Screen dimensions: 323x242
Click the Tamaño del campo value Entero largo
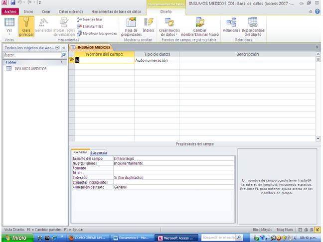tap(174, 159)
